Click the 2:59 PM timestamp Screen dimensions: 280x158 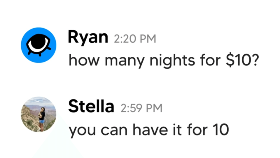click(x=141, y=108)
